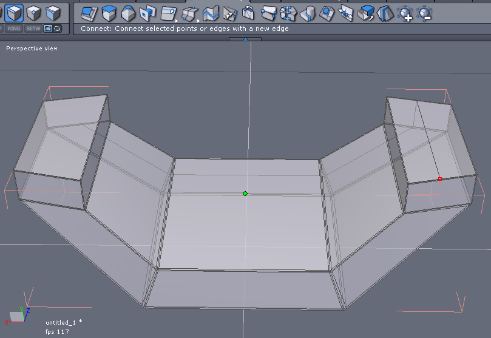Select the tapered extrude cube icon
Viewport: 491px width, 338px height.
pos(129,14)
